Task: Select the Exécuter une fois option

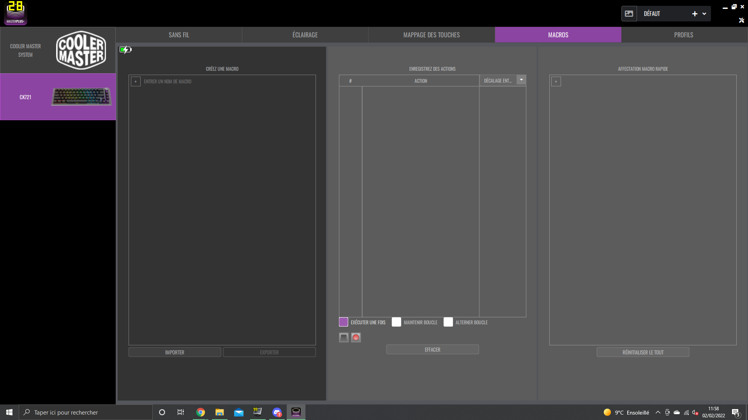Action: click(343, 322)
